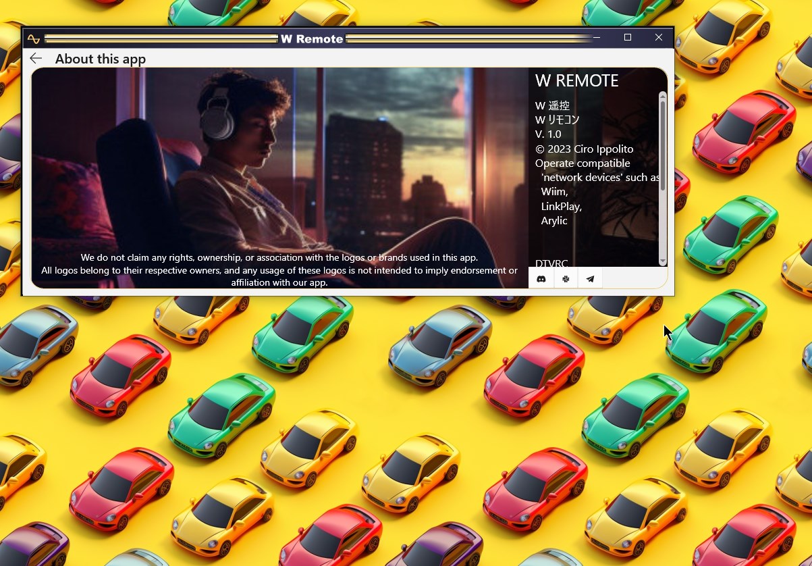Image resolution: width=812 pixels, height=566 pixels.
Task: Open the Slack link icon
Action: (x=566, y=278)
